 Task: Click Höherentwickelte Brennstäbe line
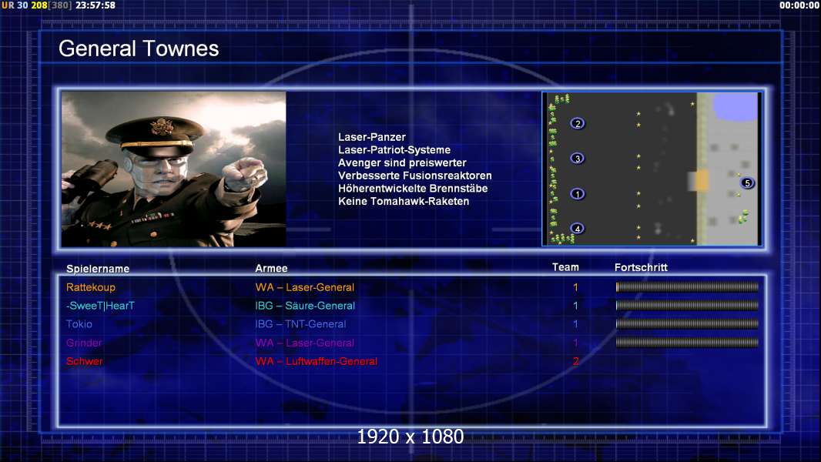tap(413, 189)
